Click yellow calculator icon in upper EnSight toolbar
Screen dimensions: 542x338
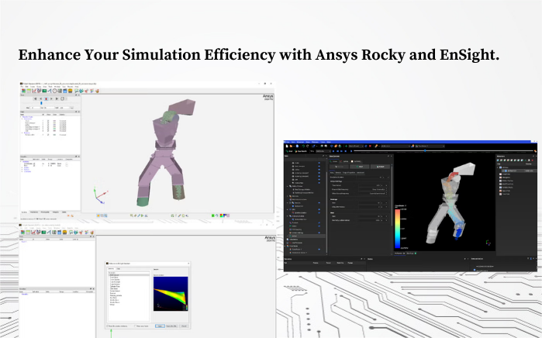click(70, 91)
